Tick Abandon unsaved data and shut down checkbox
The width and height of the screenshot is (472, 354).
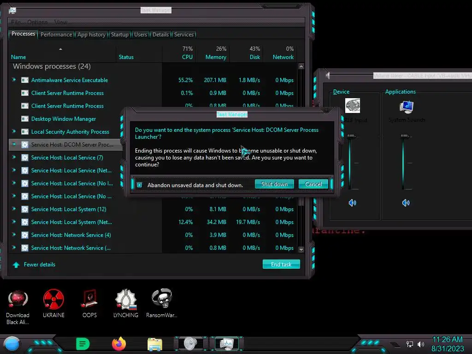tap(139, 185)
